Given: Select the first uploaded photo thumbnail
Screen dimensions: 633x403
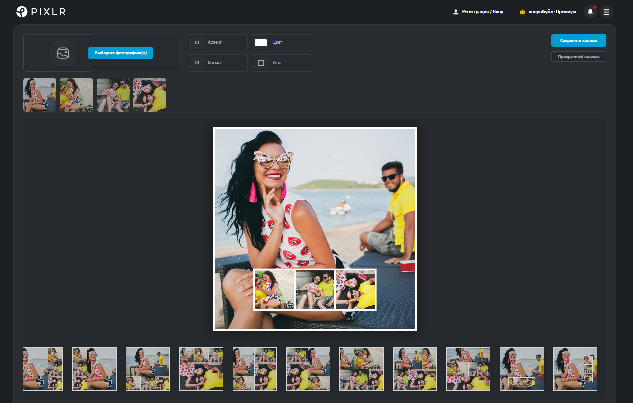Looking at the screenshot, I should click(40, 94).
